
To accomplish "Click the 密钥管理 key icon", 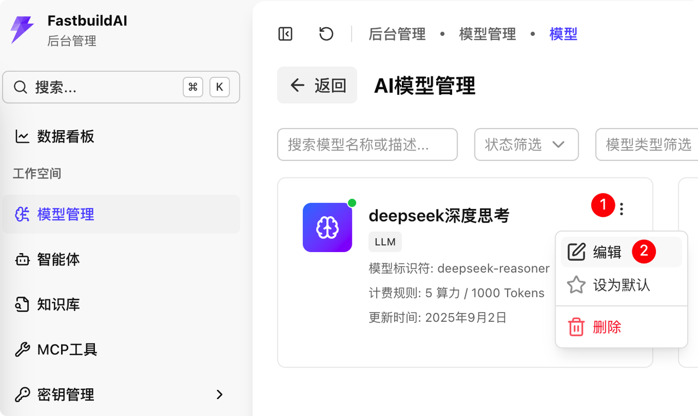I will 21,394.
